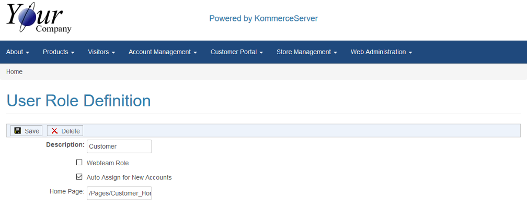This screenshot has width=527, height=208.
Task: Click into the Description text field
Action: pos(119,146)
